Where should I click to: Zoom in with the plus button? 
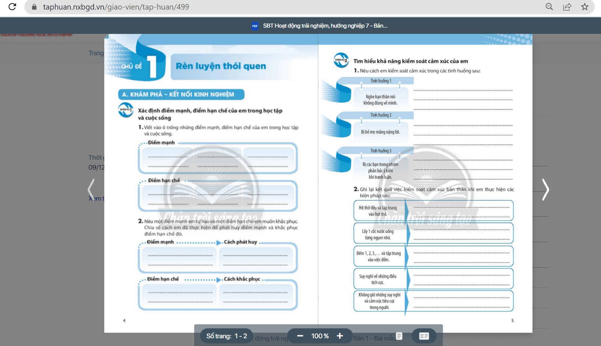point(340,336)
